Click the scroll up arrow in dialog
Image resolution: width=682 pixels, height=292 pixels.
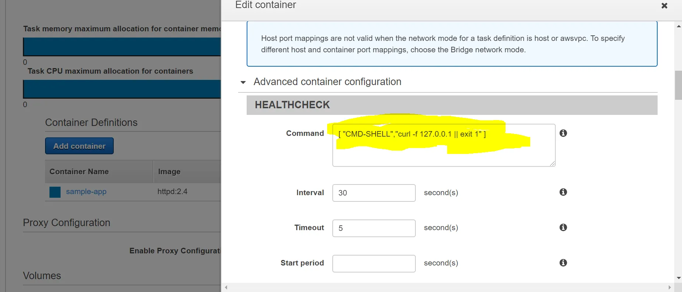click(679, 27)
